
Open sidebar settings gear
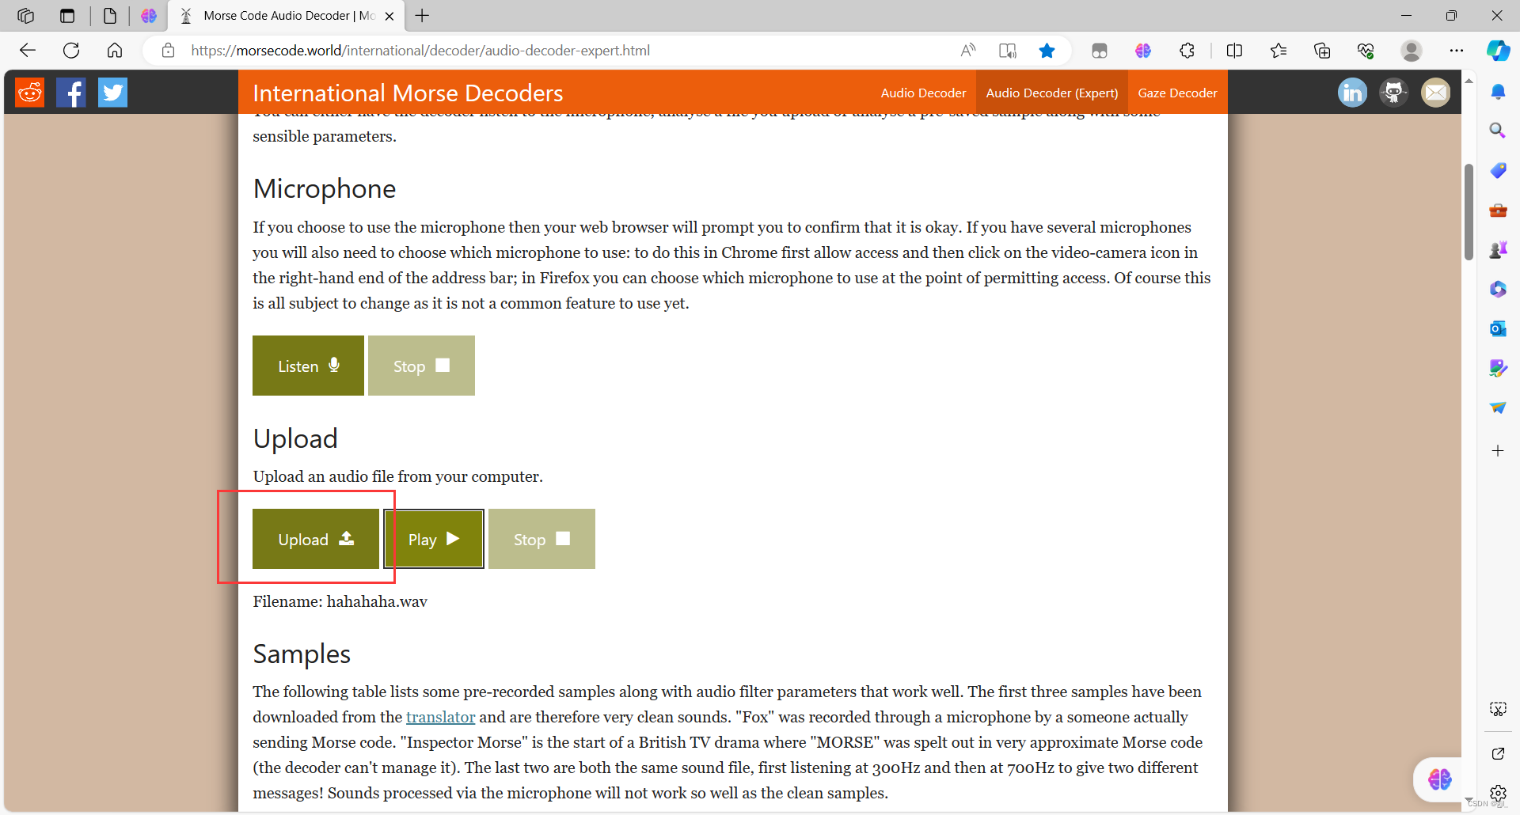coord(1498,793)
